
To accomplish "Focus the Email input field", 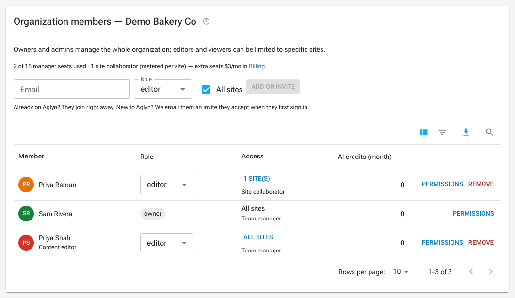I will pyautogui.click(x=72, y=89).
